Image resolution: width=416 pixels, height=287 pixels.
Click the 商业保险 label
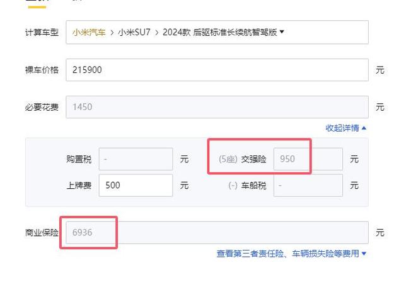click(42, 233)
